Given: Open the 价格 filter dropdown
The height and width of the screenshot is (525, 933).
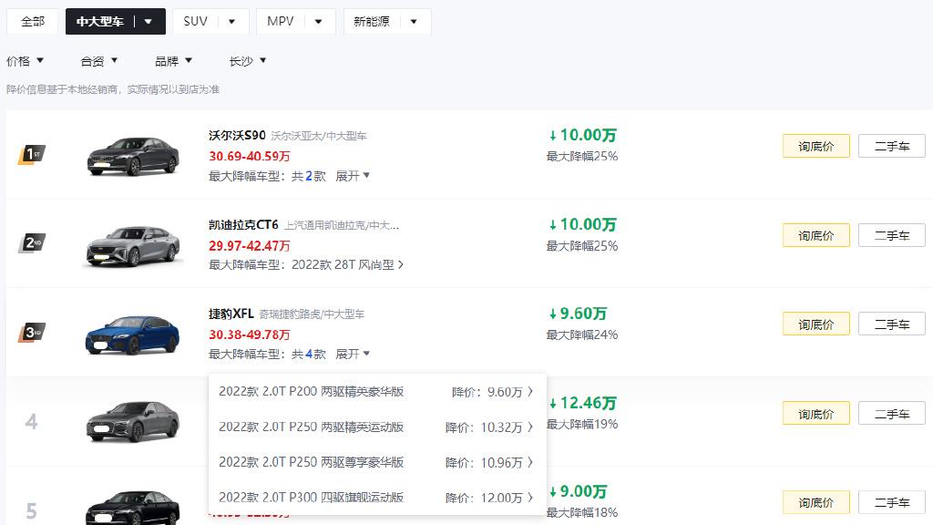Looking at the screenshot, I should pos(25,61).
